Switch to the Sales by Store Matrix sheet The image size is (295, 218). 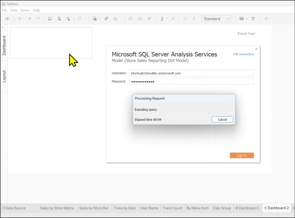(x=57, y=208)
